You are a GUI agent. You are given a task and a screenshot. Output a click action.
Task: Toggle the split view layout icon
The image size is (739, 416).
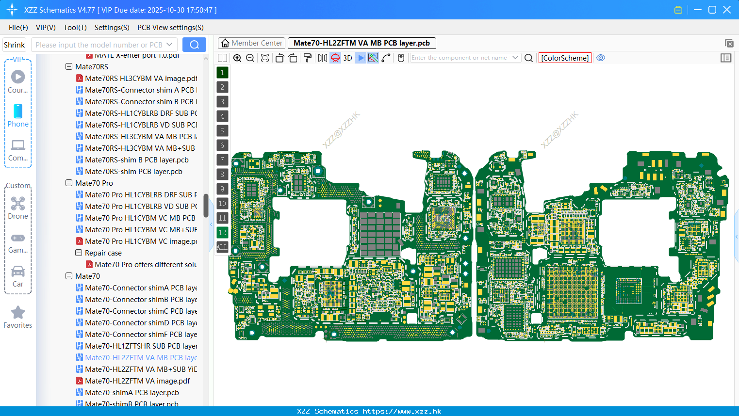pyautogui.click(x=222, y=58)
